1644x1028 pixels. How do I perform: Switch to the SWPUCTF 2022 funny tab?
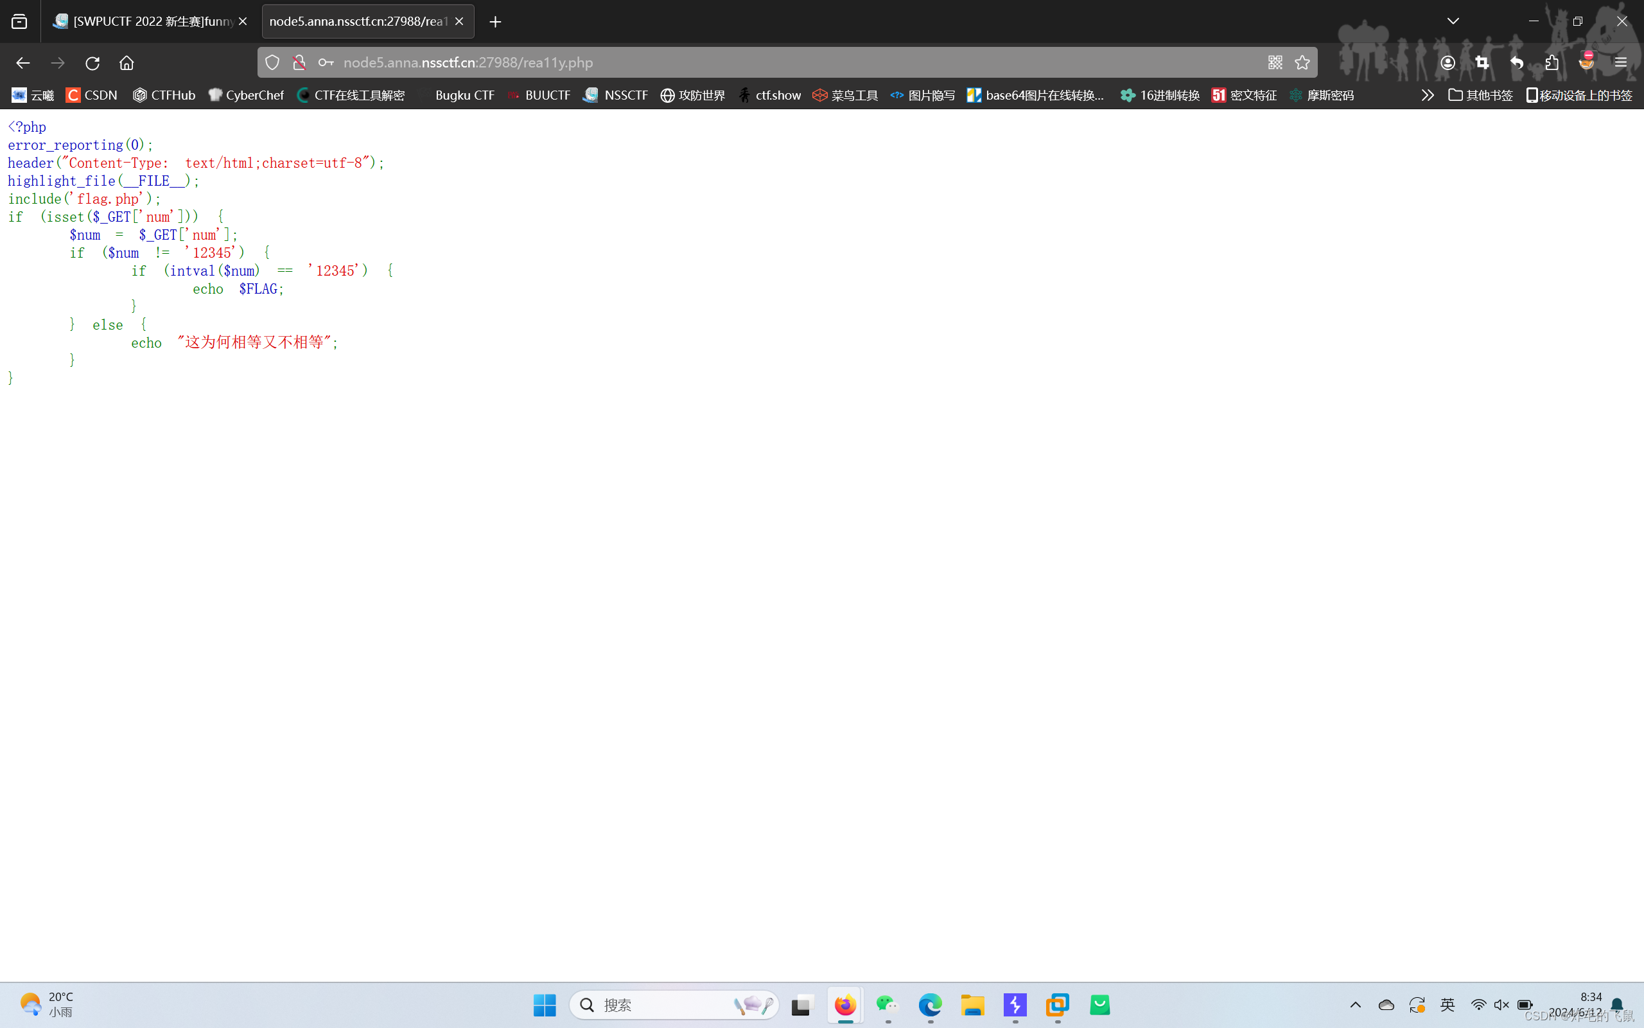point(150,21)
